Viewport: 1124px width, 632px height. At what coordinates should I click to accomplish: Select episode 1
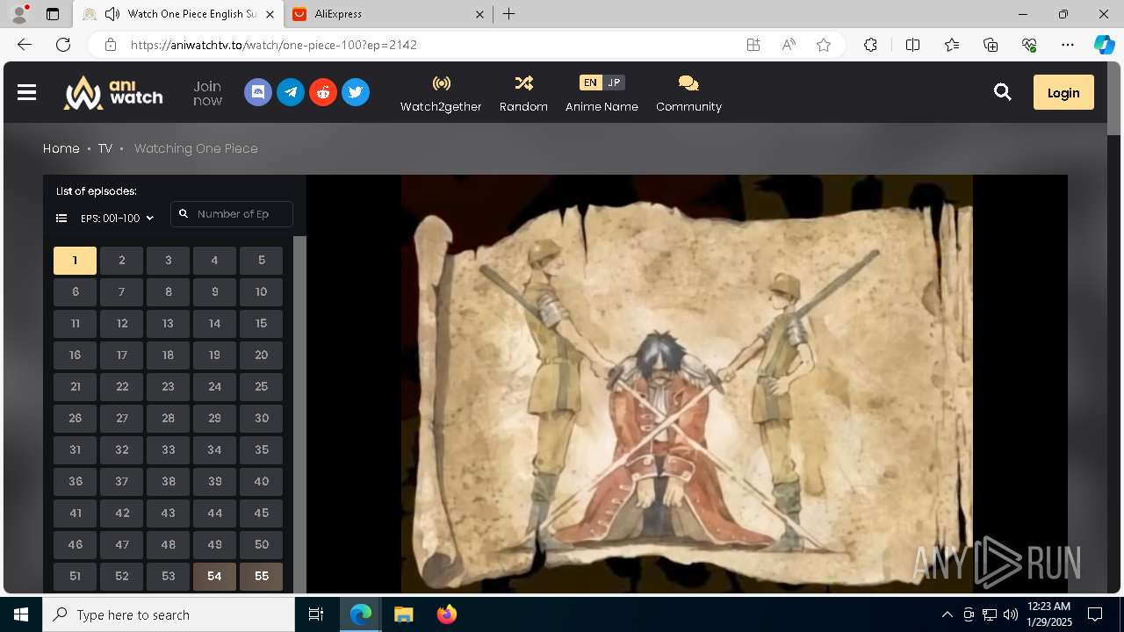point(75,261)
